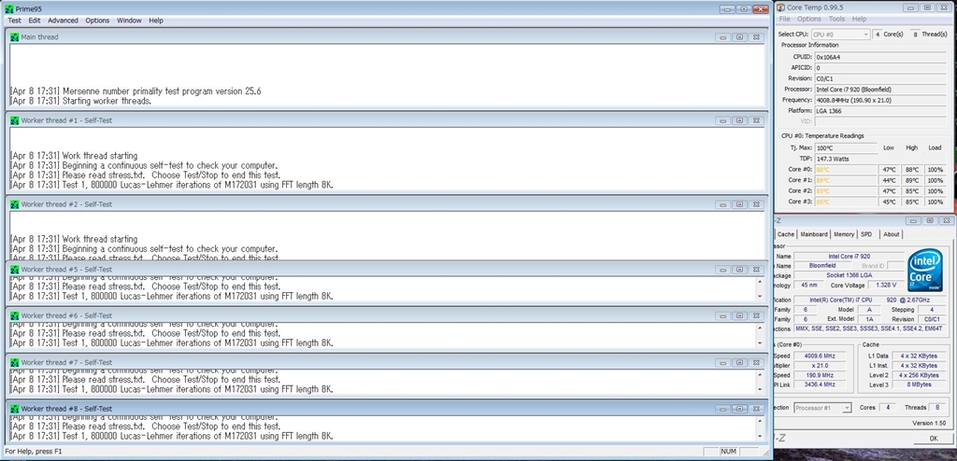Minimize the Worker thread #5 child window
Viewport: 957px width, 461px height.
pyautogui.click(x=722, y=270)
